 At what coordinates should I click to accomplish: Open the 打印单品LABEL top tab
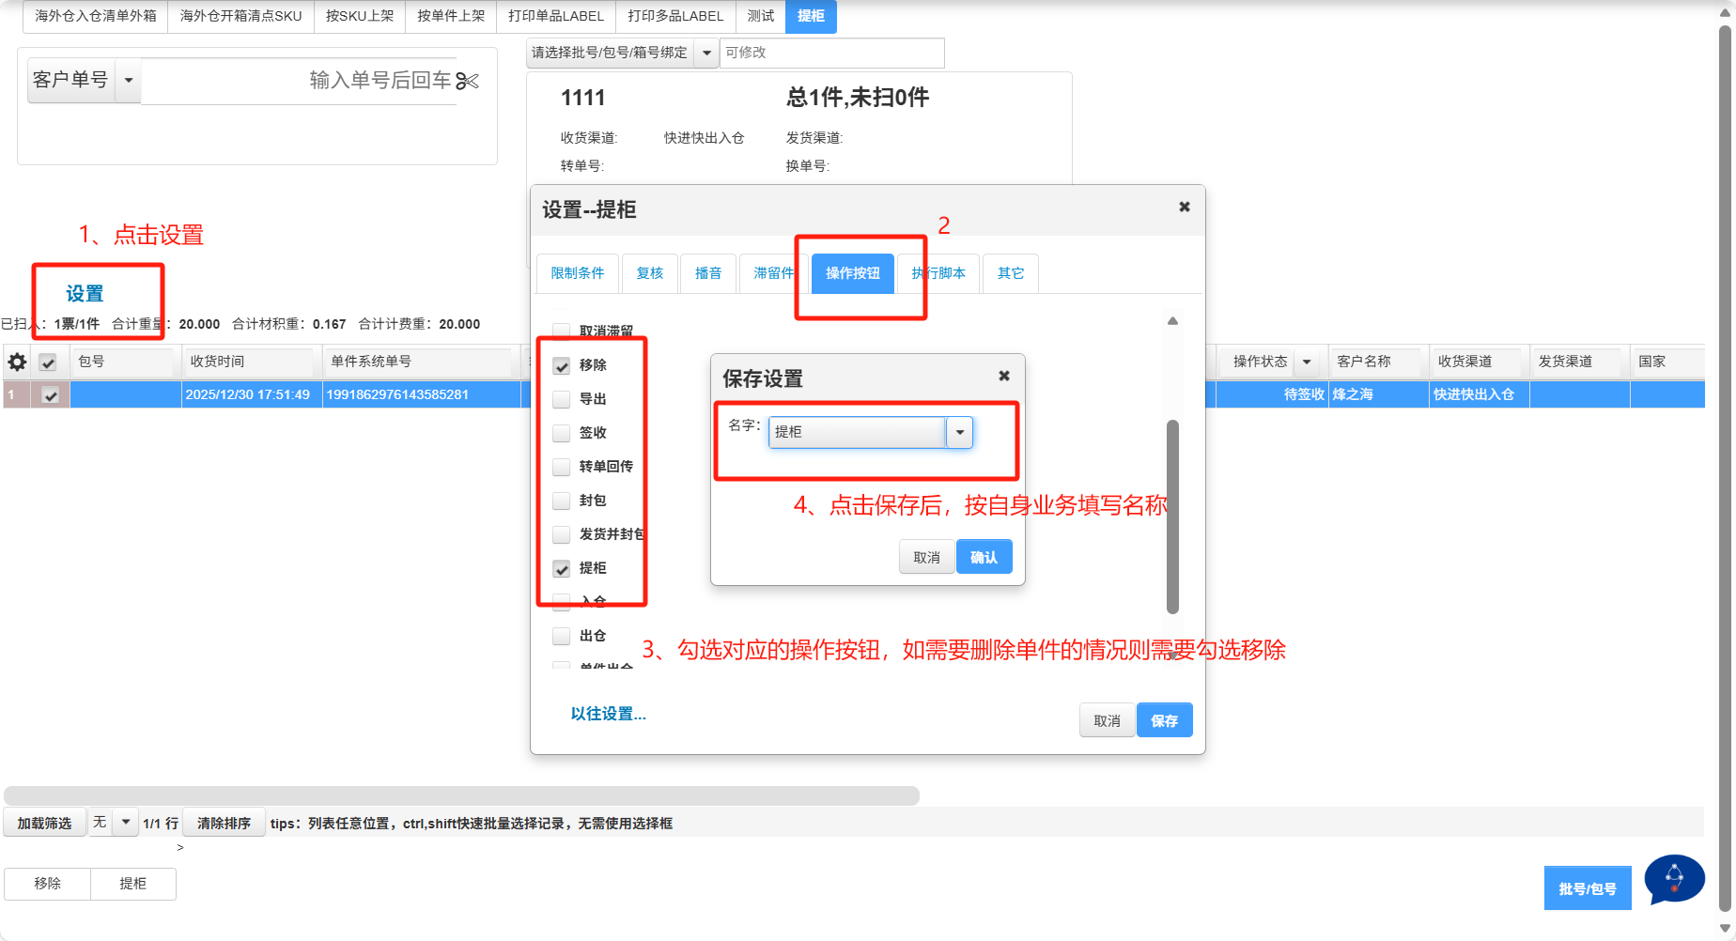(x=555, y=16)
